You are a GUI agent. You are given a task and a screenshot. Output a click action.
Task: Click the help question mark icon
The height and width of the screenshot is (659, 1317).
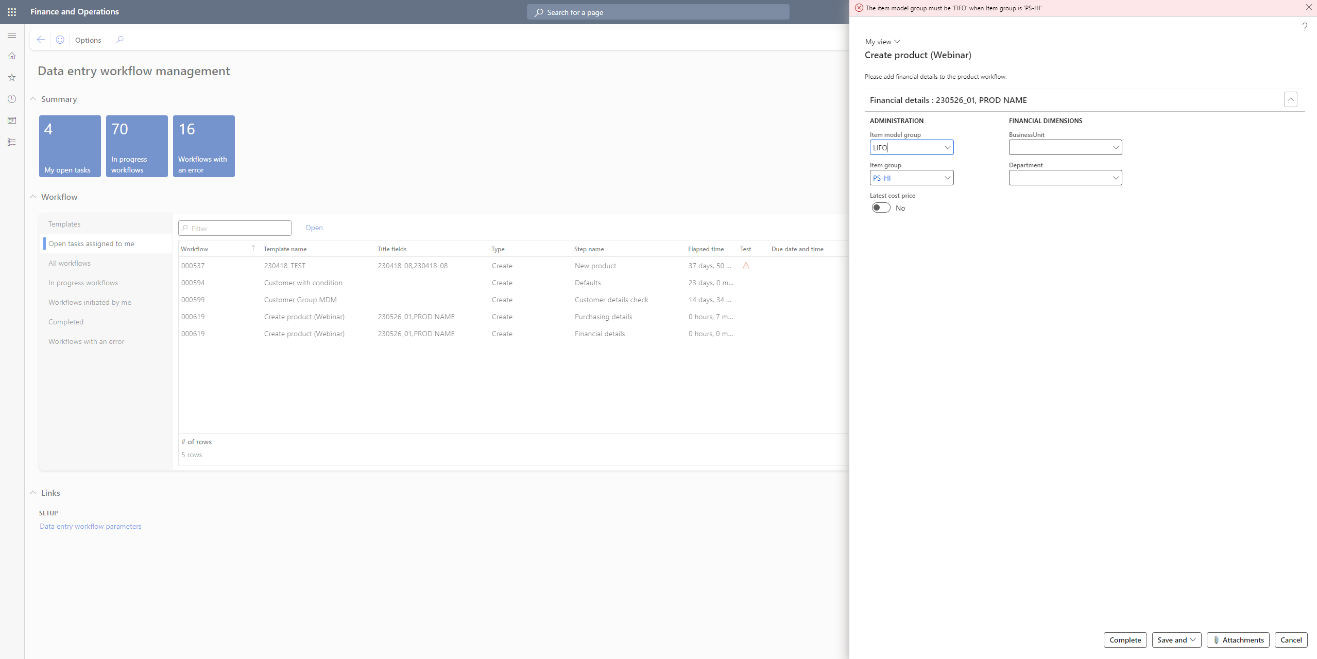tap(1305, 26)
